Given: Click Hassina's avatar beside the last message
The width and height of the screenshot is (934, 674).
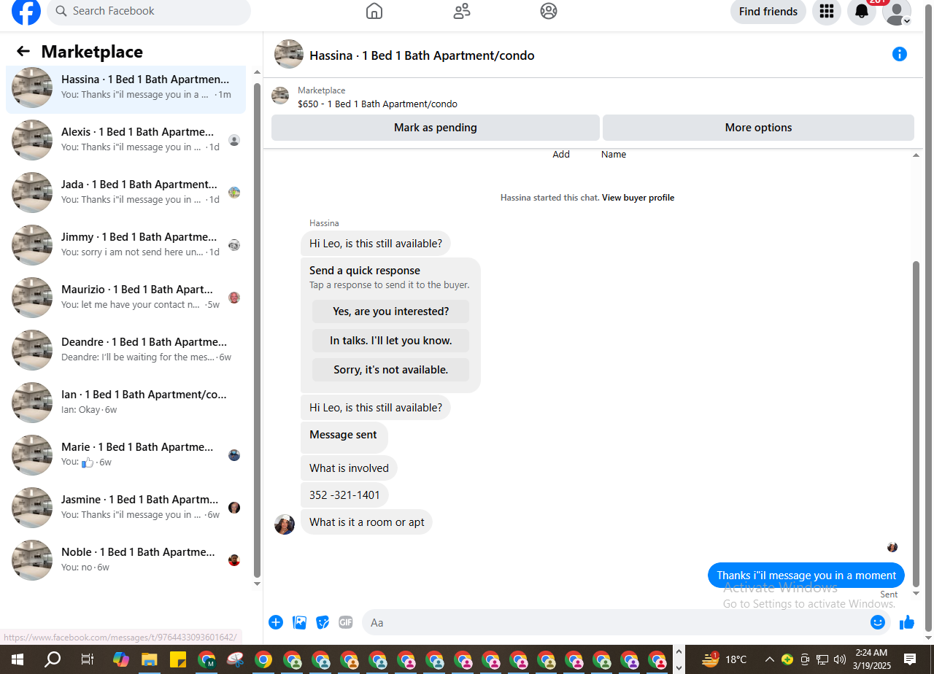Looking at the screenshot, I should [x=285, y=524].
